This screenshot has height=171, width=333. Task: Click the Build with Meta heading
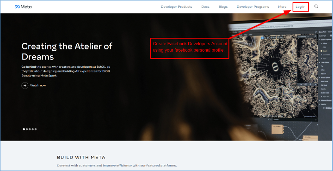[x=81, y=158]
